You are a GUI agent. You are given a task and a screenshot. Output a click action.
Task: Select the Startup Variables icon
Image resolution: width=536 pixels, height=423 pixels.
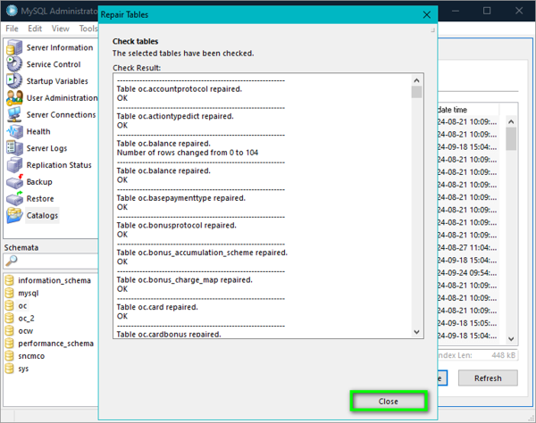[x=14, y=81]
